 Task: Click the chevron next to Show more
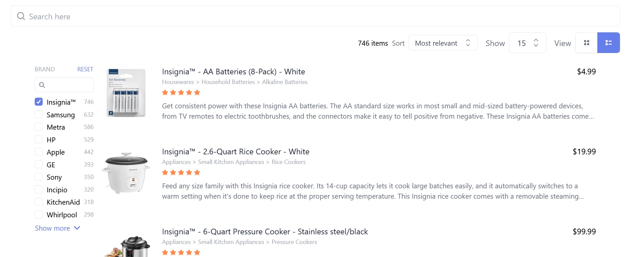(77, 228)
